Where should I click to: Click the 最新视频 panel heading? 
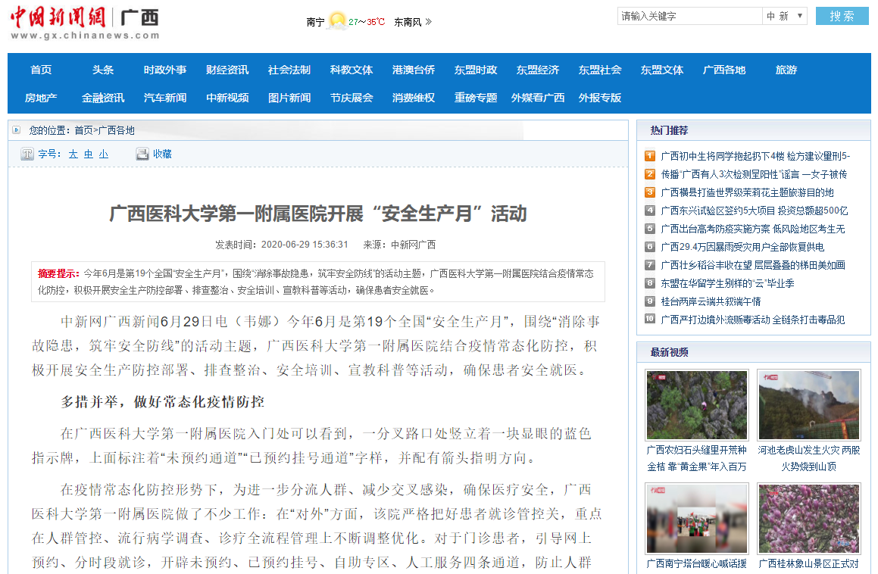point(669,352)
